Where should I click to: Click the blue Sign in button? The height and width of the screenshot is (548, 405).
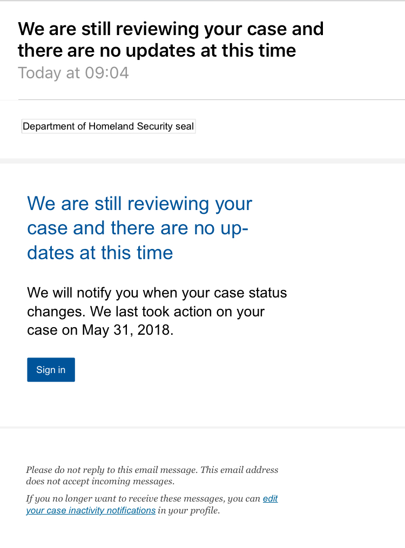(x=51, y=370)
